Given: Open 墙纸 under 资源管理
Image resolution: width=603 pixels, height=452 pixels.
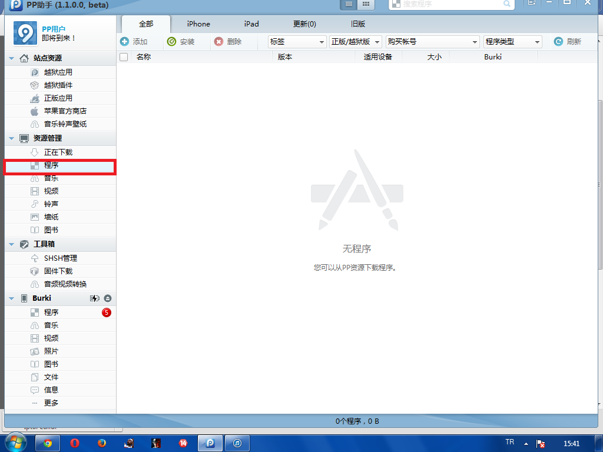Looking at the screenshot, I should pyautogui.click(x=60, y=217).
